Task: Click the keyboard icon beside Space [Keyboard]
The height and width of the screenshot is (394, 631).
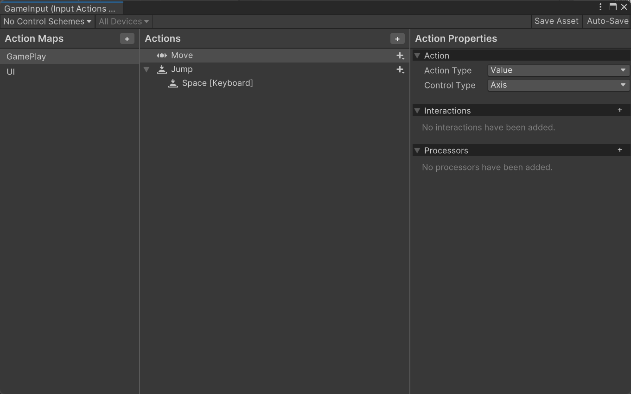Action: coord(173,83)
